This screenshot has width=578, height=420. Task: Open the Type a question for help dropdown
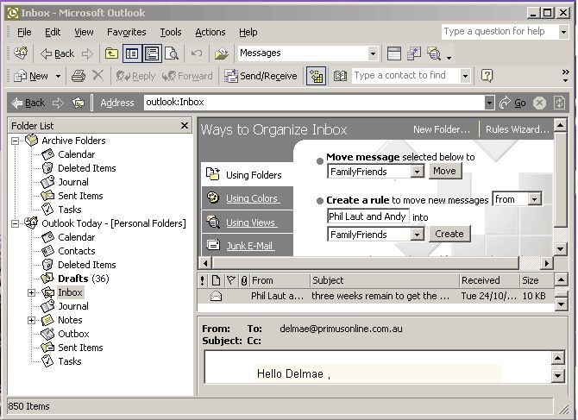click(563, 32)
